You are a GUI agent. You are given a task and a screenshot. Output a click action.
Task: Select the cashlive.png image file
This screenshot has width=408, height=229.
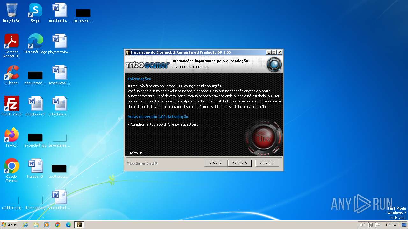point(11,203)
